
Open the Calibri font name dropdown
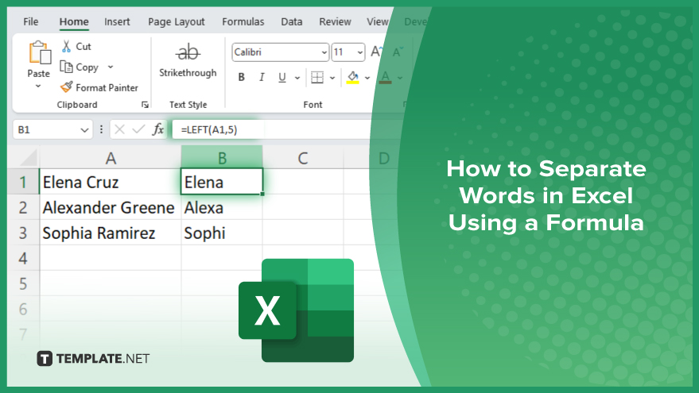coord(324,52)
